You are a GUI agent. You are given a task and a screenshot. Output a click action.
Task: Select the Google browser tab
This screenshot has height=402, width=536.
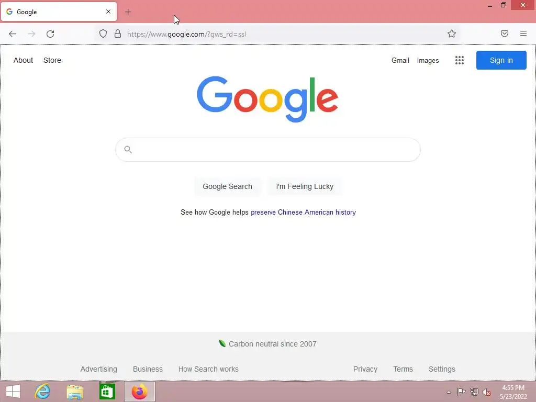[59, 12]
